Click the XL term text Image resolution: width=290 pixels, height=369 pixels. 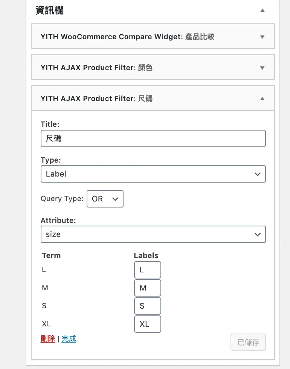tap(46, 324)
